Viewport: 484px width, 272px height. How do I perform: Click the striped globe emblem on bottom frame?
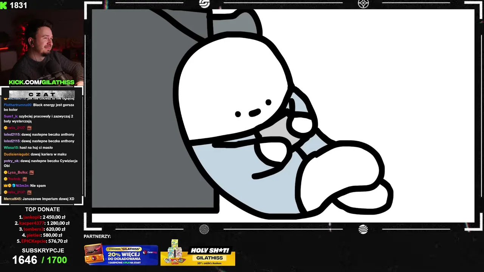click(363, 229)
